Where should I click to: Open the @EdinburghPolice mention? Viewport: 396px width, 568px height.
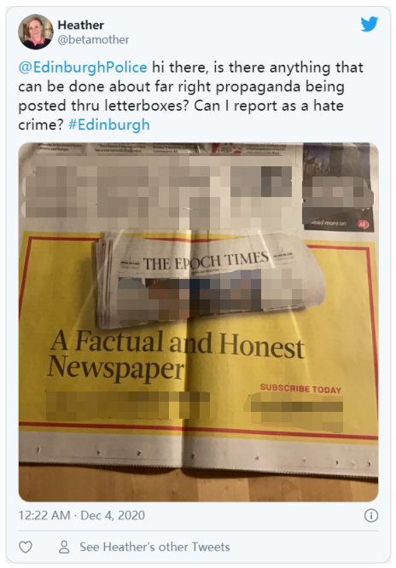point(83,67)
